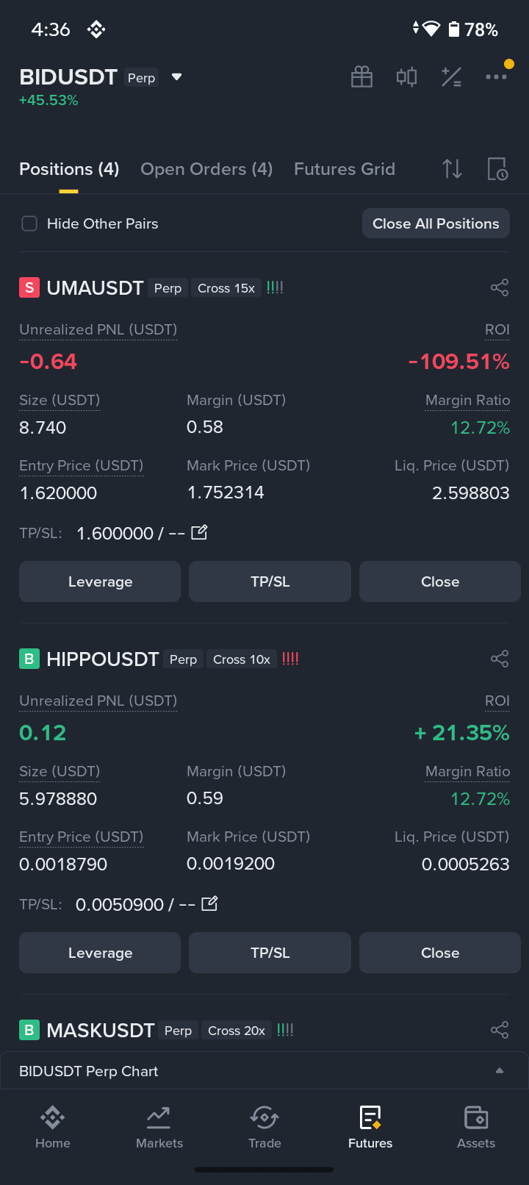The height and width of the screenshot is (1185, 529).
Task: Adjust Leverage for HIPPOUSDT position
Action: coord(100,953)
